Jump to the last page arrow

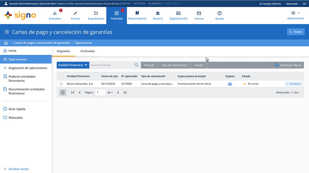(125, 93)
